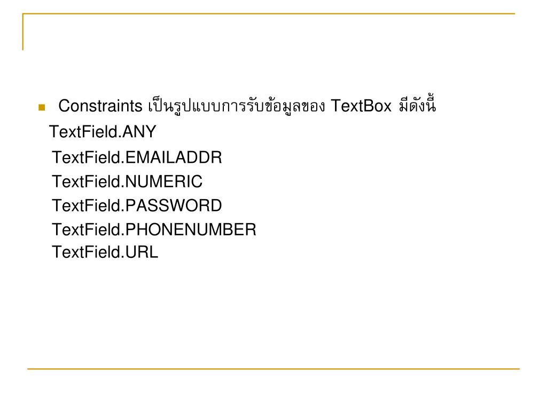The width and height of the screenshot is (547, 410).
Task: Select the TextField.PASSWORD entry
Action: tap(137, 206)
